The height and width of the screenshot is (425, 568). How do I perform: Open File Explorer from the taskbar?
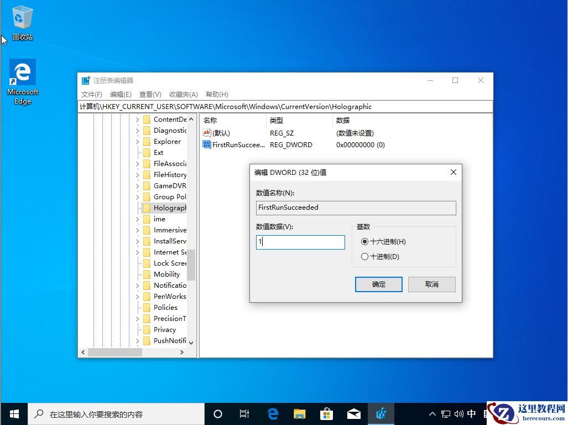click(299, 413)
